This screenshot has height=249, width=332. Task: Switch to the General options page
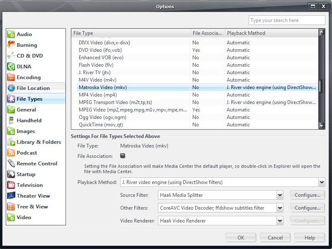click(x=36, y=110)
